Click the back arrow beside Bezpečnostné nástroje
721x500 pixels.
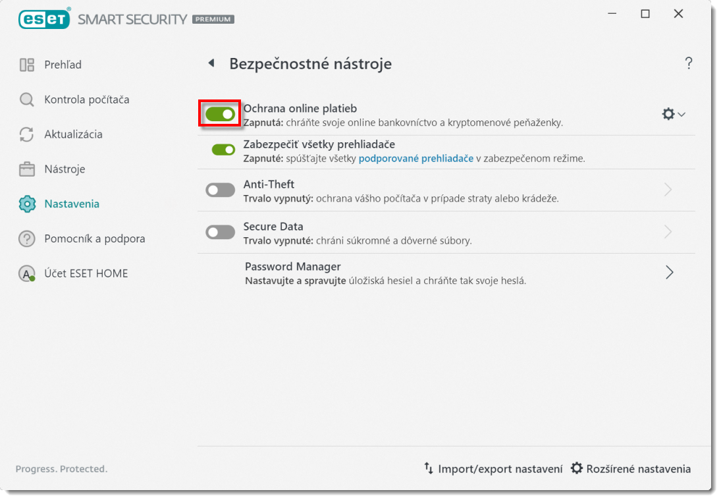click(x=211, y=63)
